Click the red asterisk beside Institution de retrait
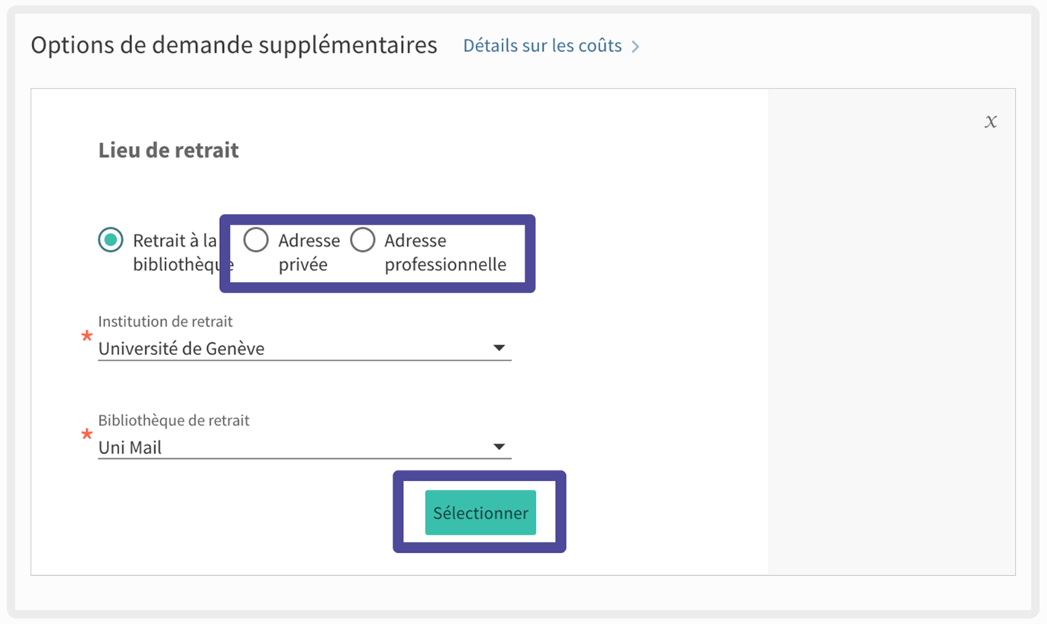1047x624 pixels. [86, 337]
